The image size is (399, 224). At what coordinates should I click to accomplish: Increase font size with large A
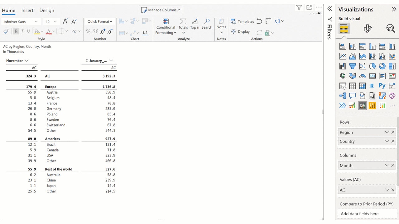coord(65,21)
